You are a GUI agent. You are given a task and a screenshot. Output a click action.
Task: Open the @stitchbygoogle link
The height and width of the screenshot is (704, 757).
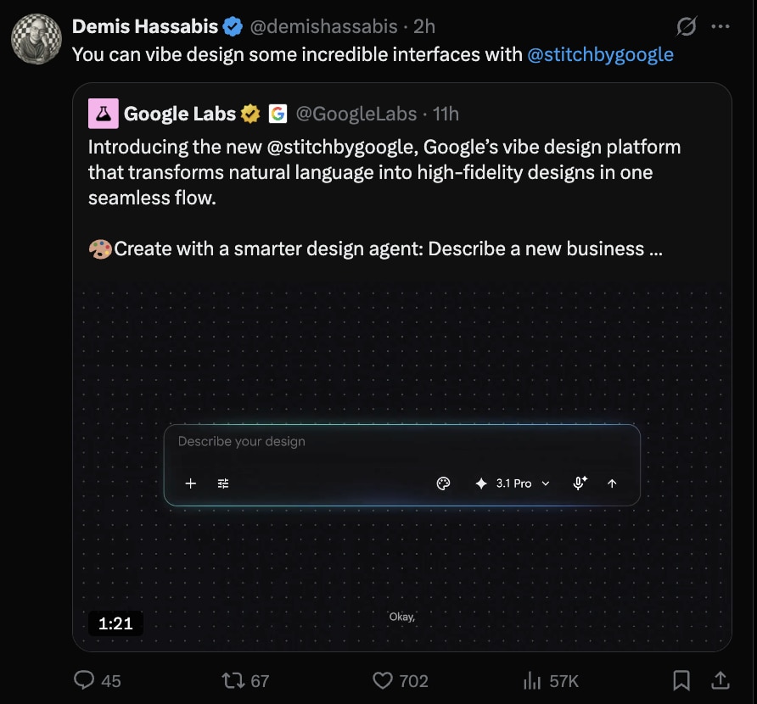pos(600,53)
